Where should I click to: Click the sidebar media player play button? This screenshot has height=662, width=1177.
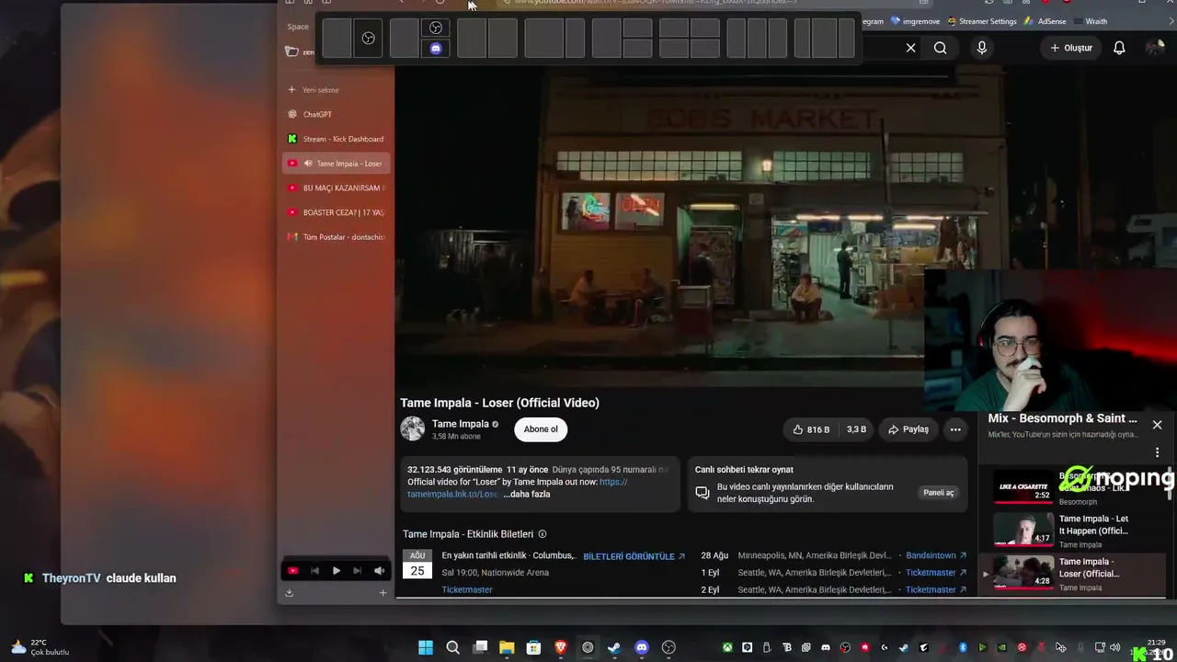337,571
